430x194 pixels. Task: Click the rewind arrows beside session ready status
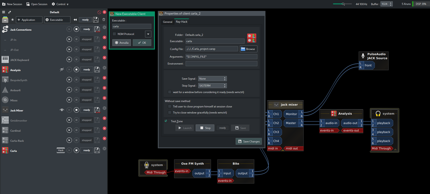[x=75, y=20]
